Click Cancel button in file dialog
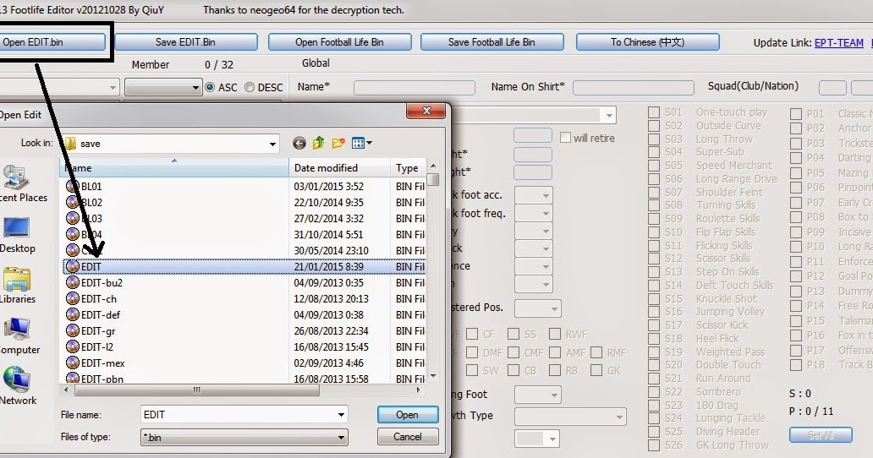 (408, 436)
